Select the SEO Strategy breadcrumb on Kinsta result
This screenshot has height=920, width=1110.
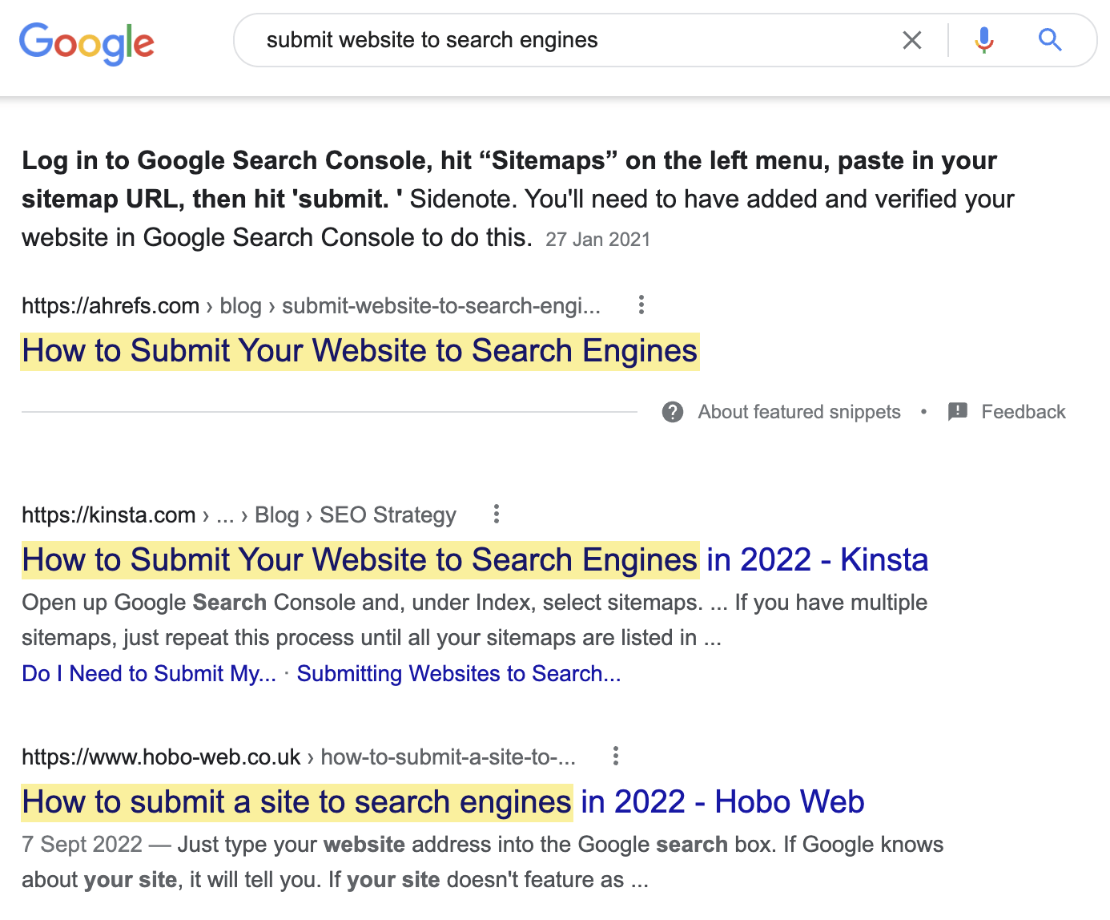tap(387, 514)
